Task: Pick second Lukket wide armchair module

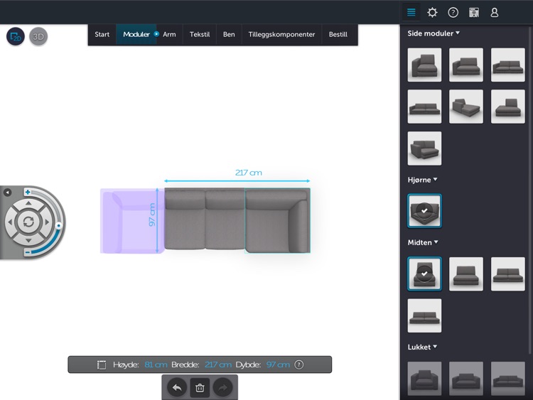Action: 466,379
